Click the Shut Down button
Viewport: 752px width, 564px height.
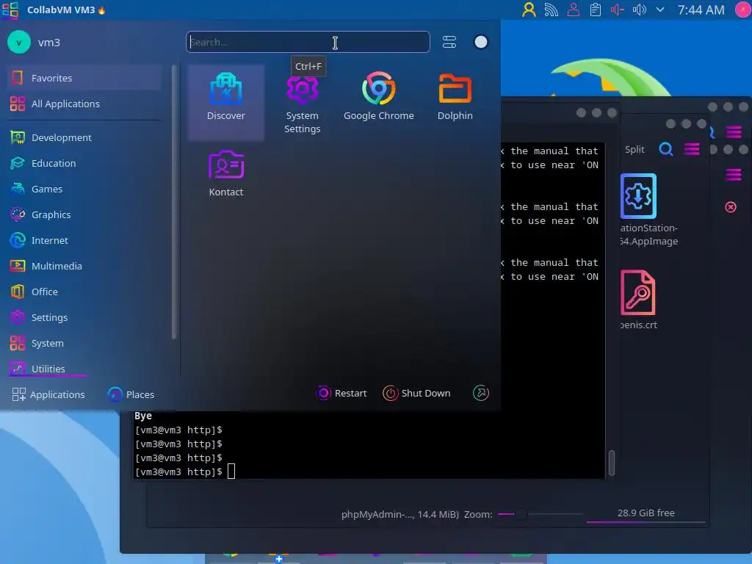pos(416,394)
